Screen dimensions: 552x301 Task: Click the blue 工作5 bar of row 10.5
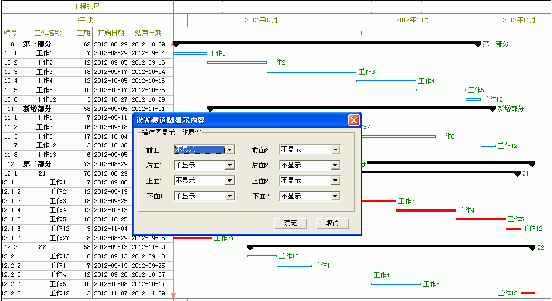point(441,90)
